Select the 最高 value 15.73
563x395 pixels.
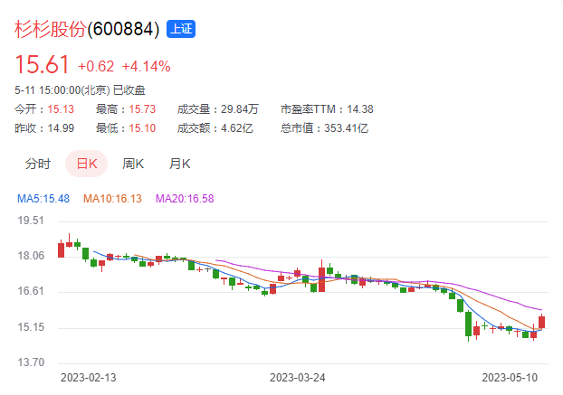(142, 109)
